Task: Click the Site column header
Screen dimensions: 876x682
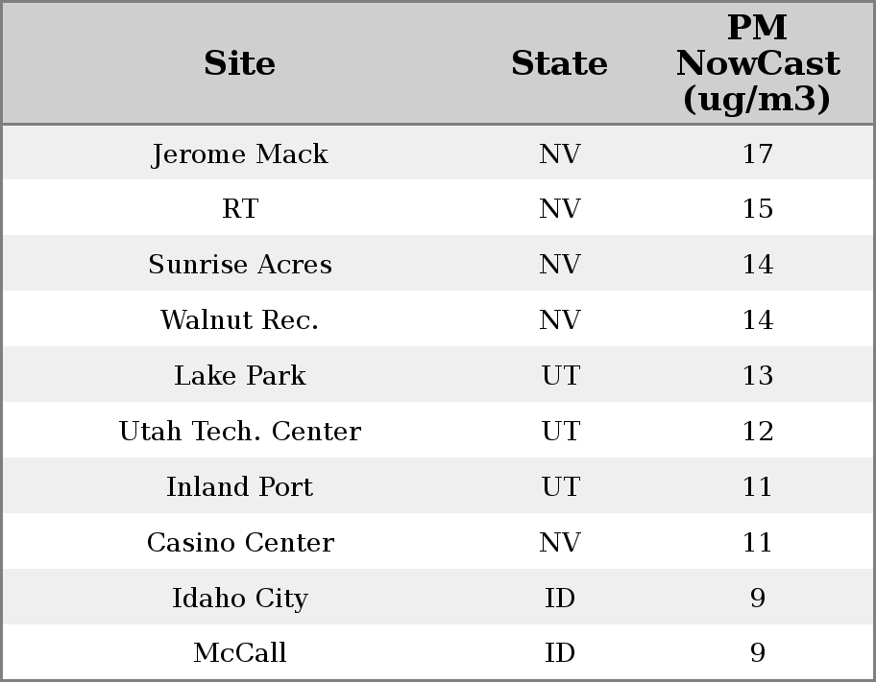Action: 239,63
